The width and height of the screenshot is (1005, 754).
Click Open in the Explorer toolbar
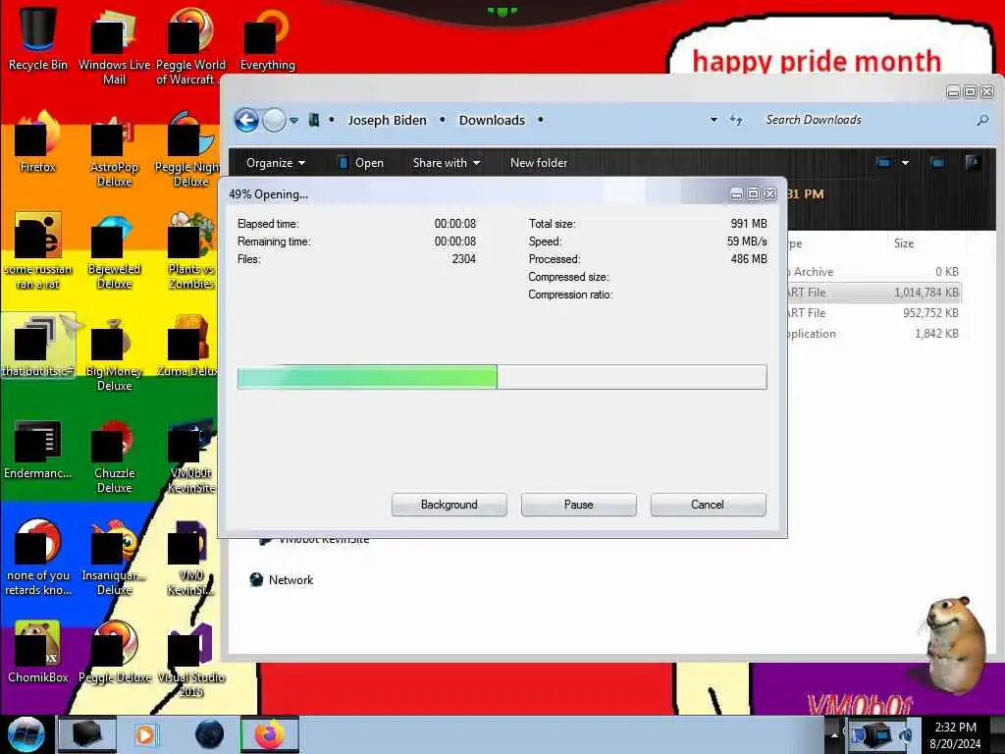[361, 163]
